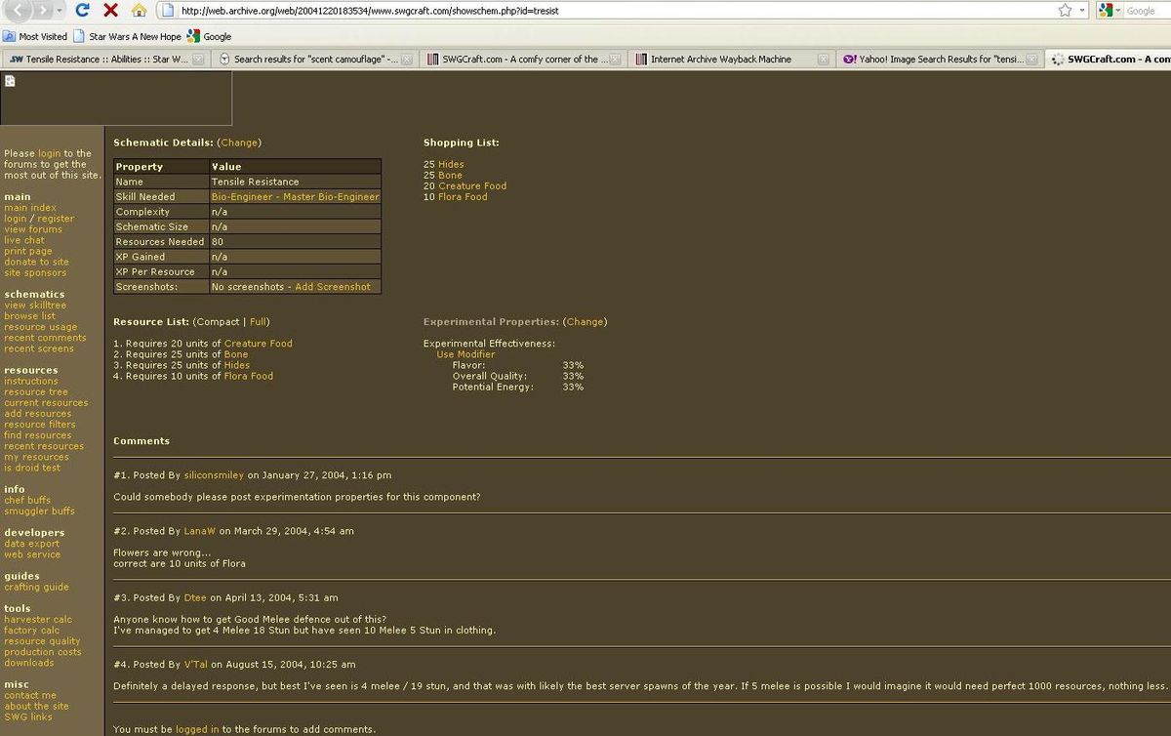Click the Google search box

point(1147,11)
